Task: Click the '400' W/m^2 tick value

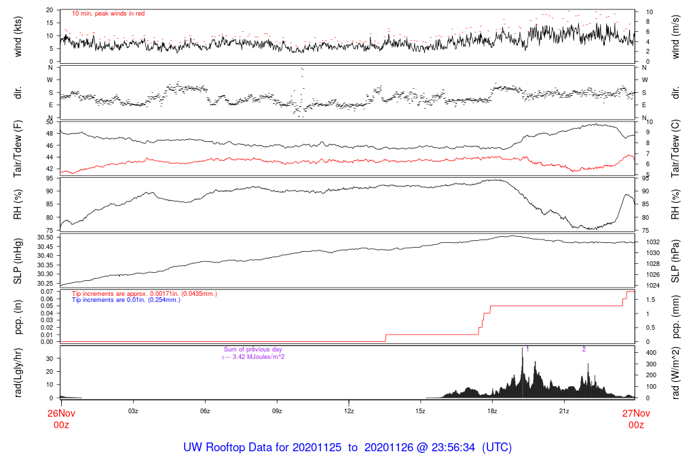Action: 651,353
